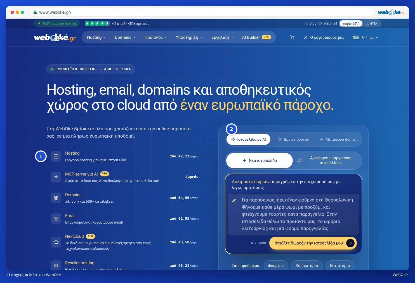Switch prices to με ΦΠΑ
The width and height of the screenshot is (415, 283).
[371, 24]
